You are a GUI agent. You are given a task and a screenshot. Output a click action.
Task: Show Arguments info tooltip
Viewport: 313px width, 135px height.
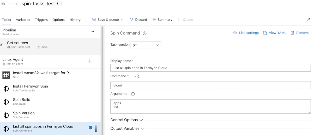133,94
